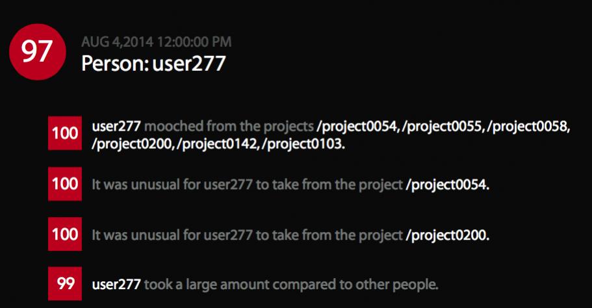Click the 100 badge beside mooched projects
The width and height of the screenshot is (592, 308).
pos(65,133)
